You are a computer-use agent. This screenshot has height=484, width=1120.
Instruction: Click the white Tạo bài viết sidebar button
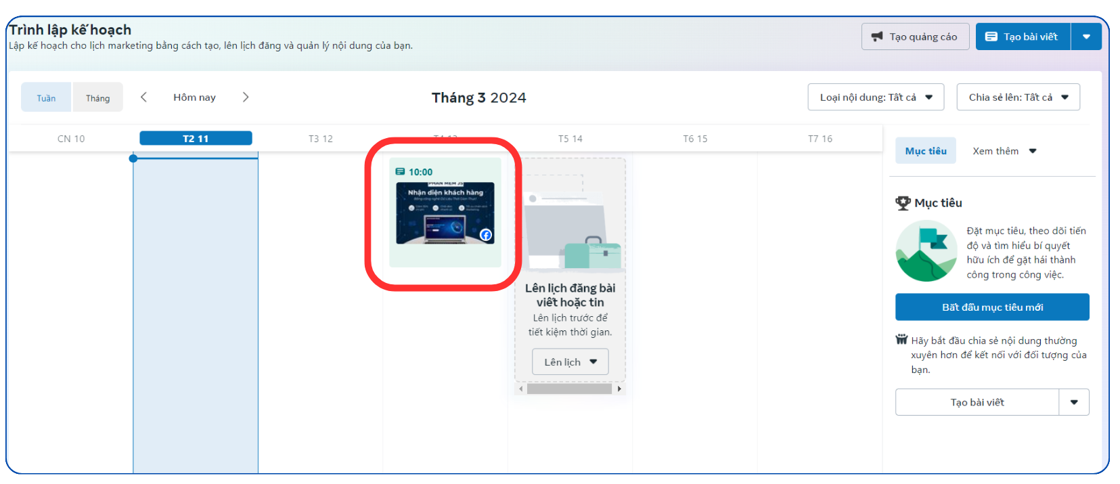(x=977, y=402)
